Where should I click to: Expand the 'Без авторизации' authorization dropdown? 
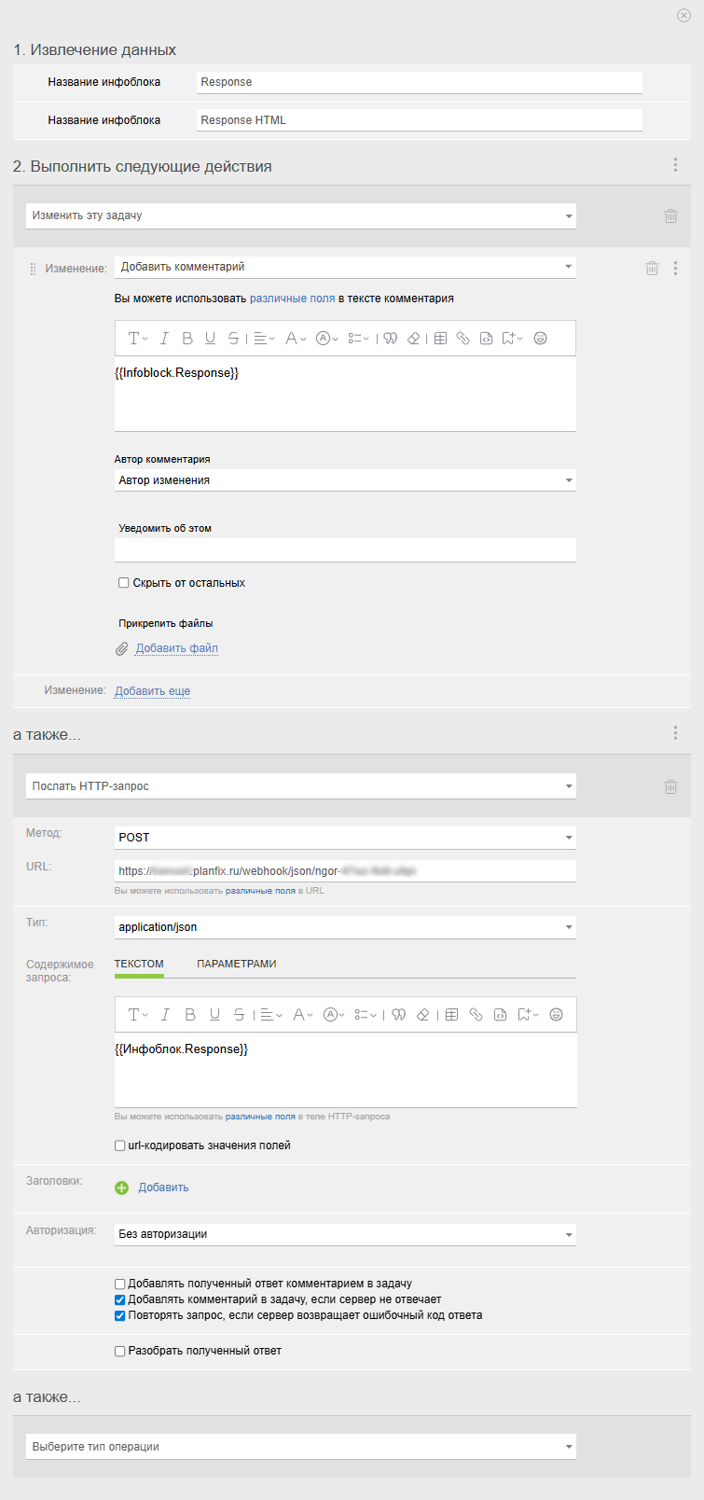[345, 1234]
